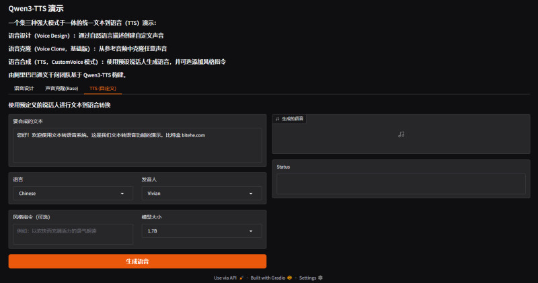The width and height of the screenshot is (538, 283).
Task: Click the 语音设计 (Voice Design) description line
Action: pyautogui.click(x=86, y=36)
